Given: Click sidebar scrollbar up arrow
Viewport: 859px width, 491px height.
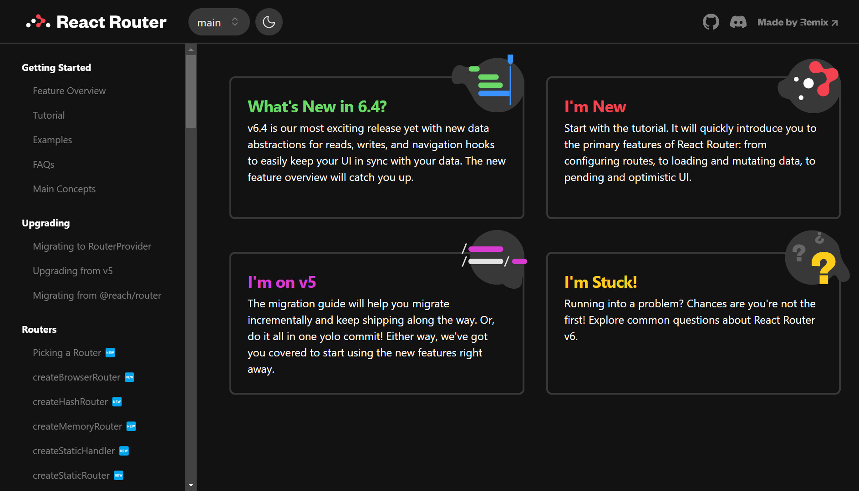Looking at the screenshot, I should tap(191, 49).
